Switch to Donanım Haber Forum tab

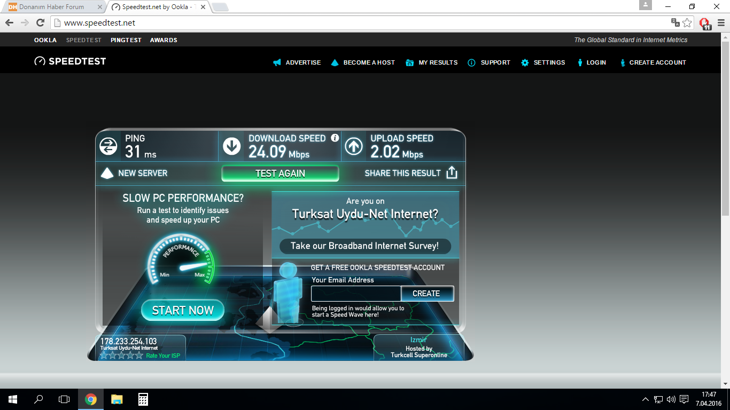coord(52,7)
